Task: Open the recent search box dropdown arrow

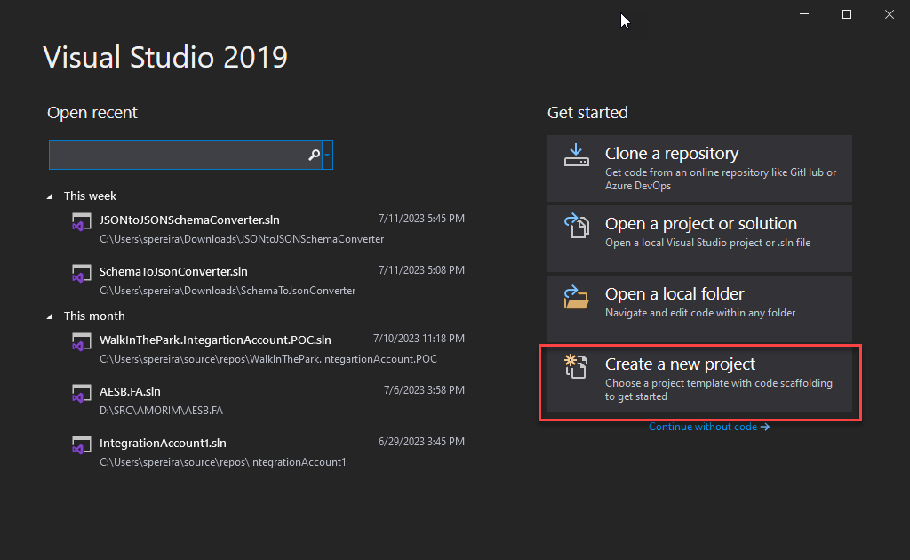Action: pos(328,156)
